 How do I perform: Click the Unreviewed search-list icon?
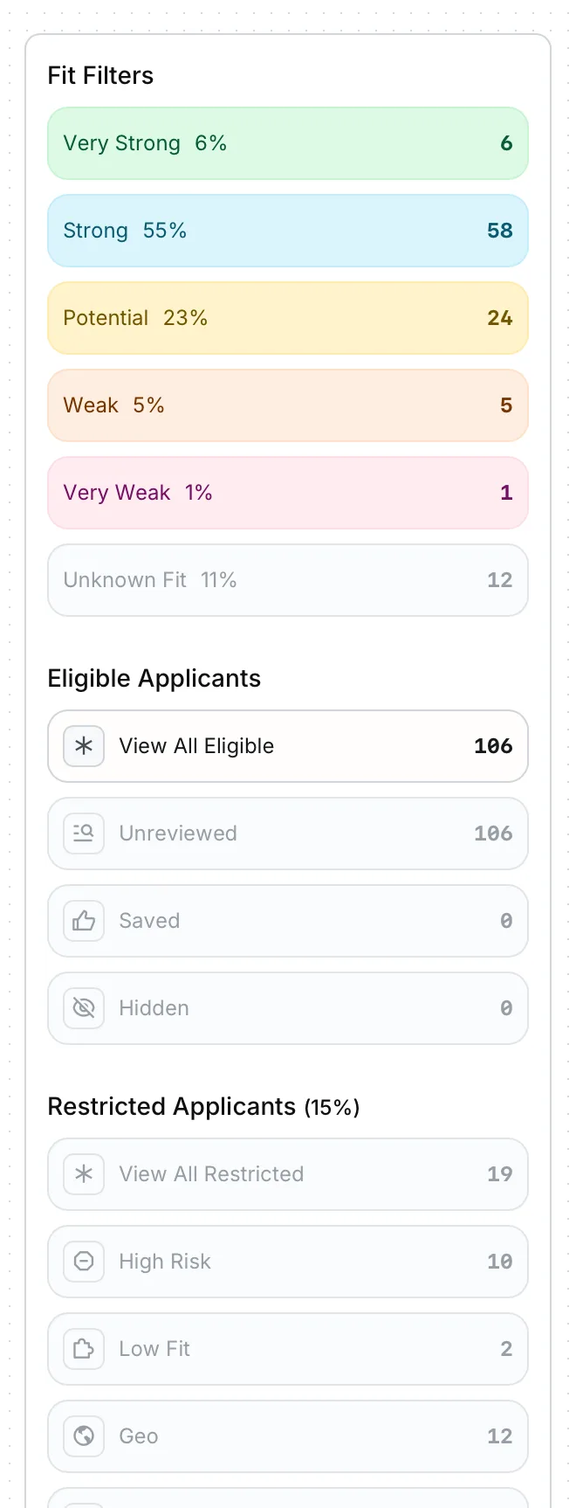(84, 834)
